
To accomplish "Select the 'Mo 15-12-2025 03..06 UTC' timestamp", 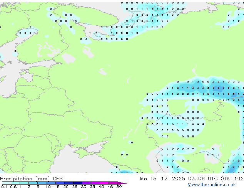I will click(x=179, y=179).
